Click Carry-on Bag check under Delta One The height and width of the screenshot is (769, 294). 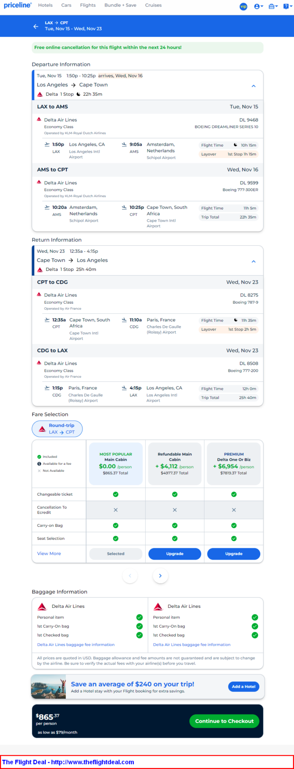[x=234, y=525]
